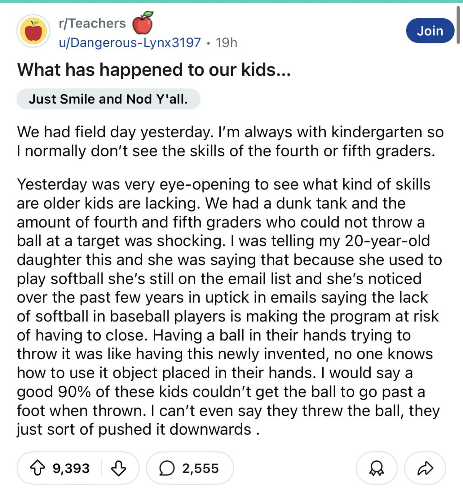Downvote the post with the down arrow
Viewport: 463px width, 488px height.
click(118, 468)
